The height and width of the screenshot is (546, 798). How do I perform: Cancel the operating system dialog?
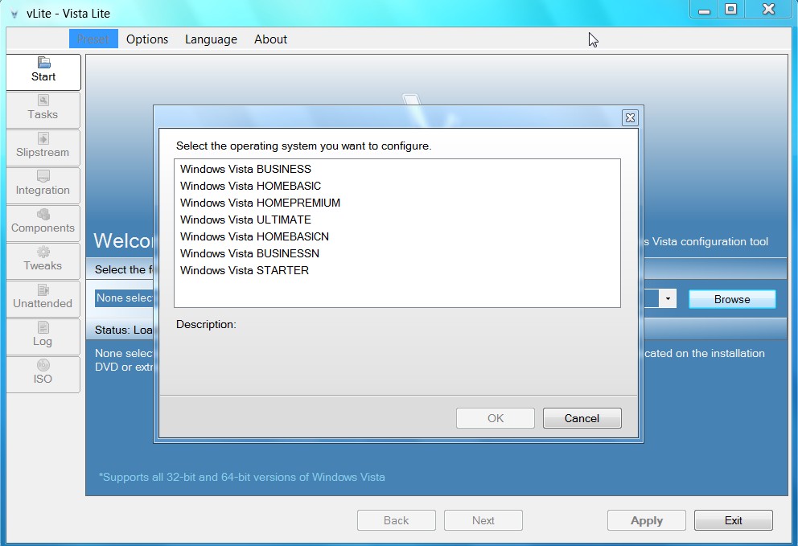pos(582,418)
